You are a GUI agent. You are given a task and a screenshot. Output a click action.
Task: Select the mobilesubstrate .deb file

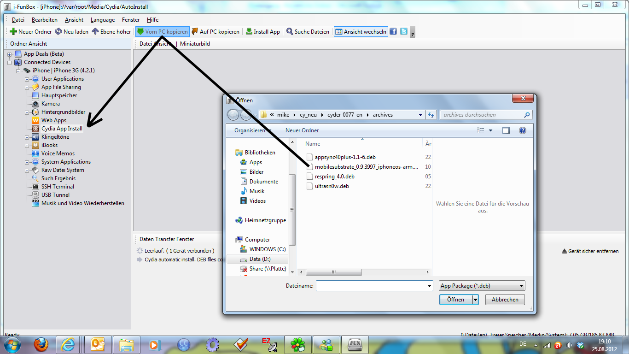click(x=363, y=167)
